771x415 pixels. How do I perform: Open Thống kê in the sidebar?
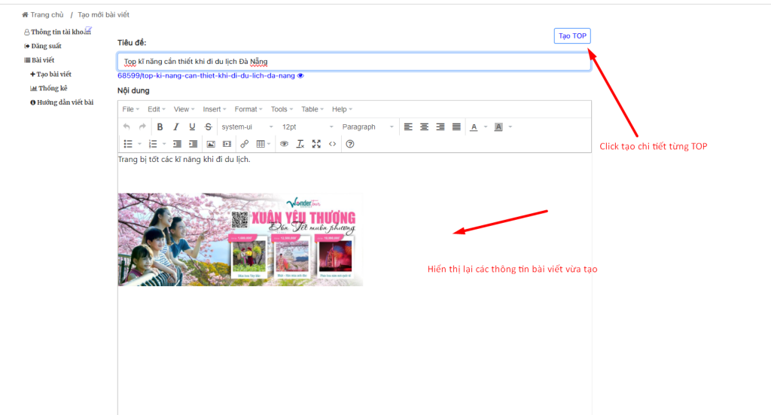click(x=53, y=88)
